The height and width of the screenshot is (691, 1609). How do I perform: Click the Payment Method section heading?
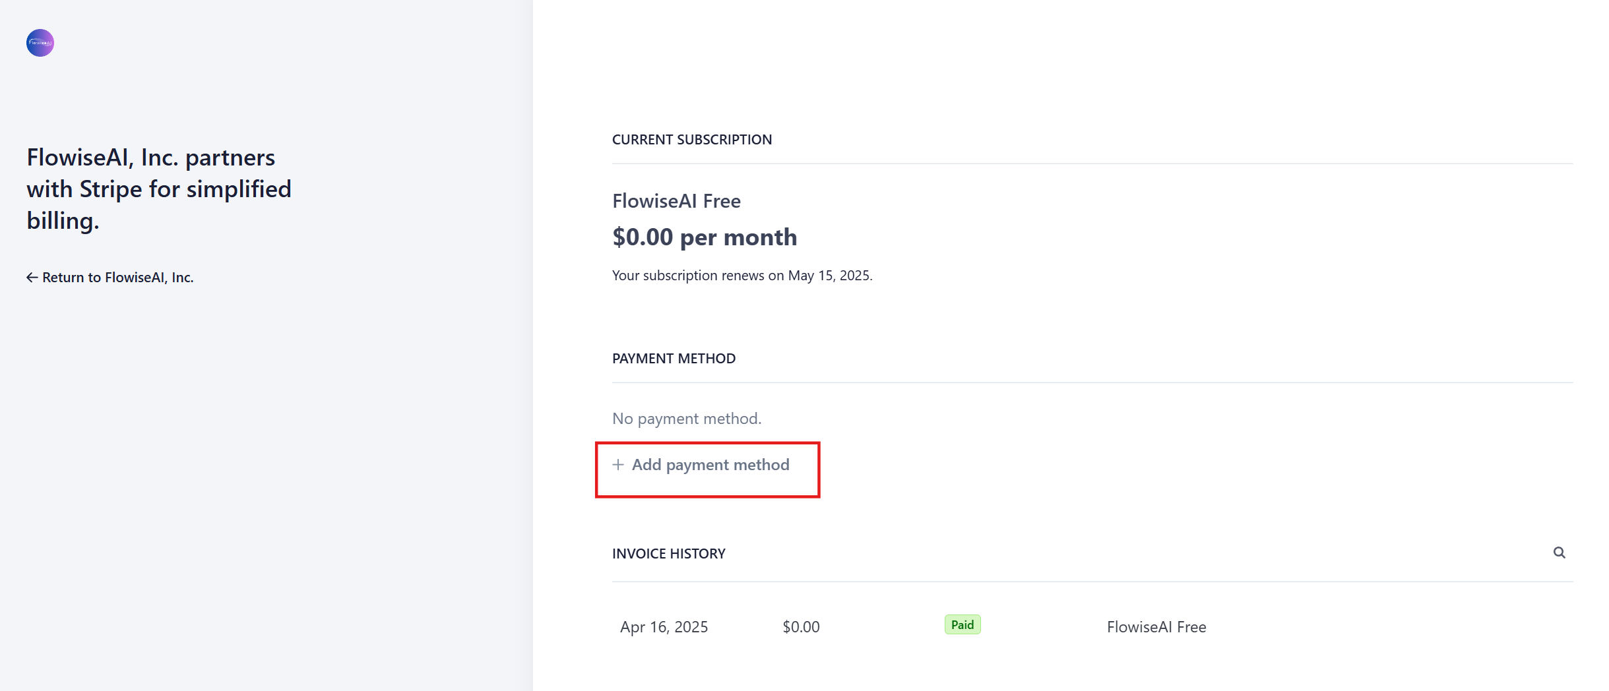click(674, 359)
